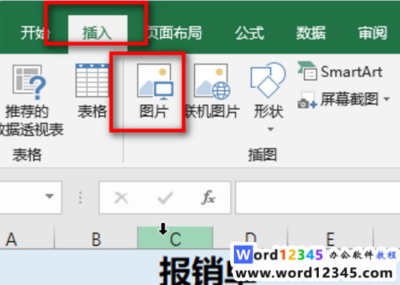Insert 联机图片 online picture

[x=212, y=92]
